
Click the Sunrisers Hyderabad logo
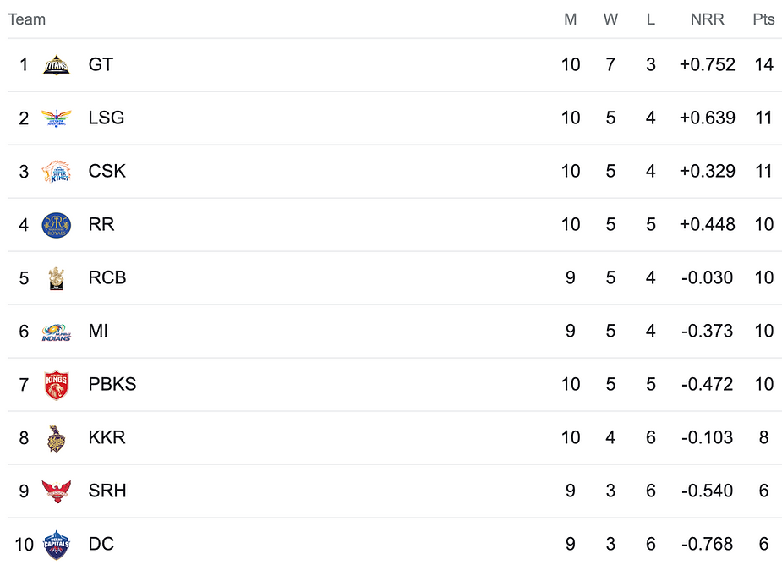[x=57, y=491]
